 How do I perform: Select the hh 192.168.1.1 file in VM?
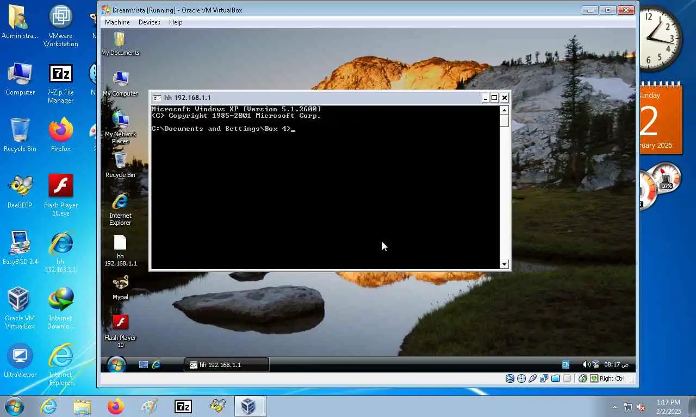click(120, 251)
